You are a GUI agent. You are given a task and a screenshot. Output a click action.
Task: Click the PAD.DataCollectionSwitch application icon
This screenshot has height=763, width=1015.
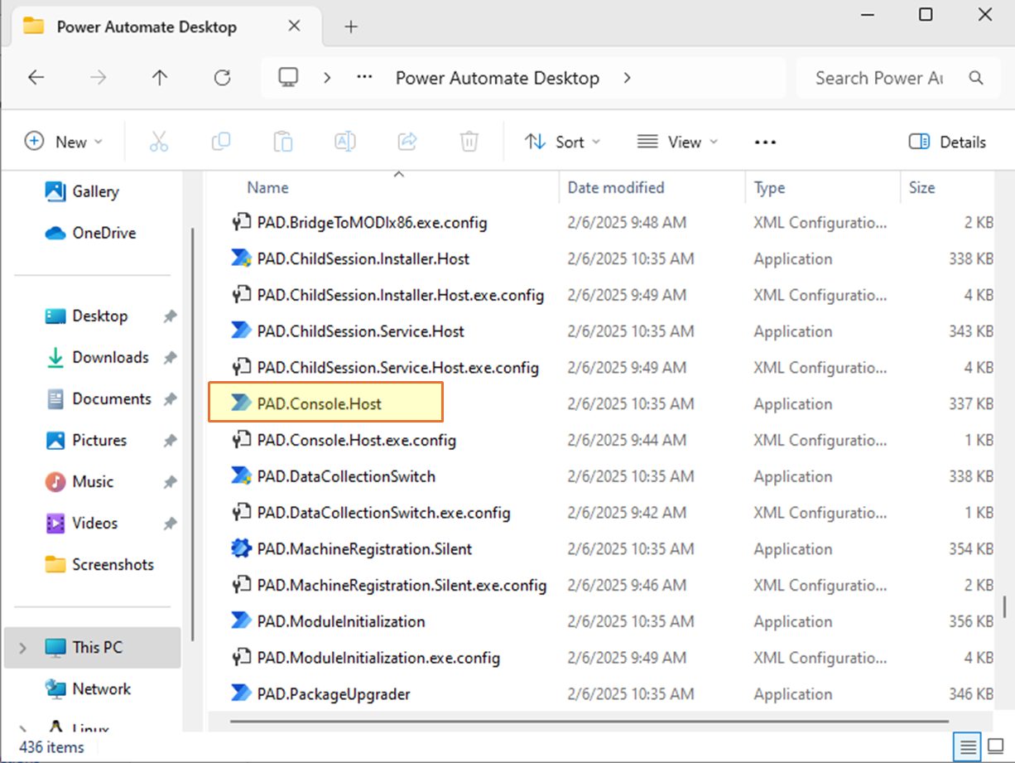(x=241, y=476)
